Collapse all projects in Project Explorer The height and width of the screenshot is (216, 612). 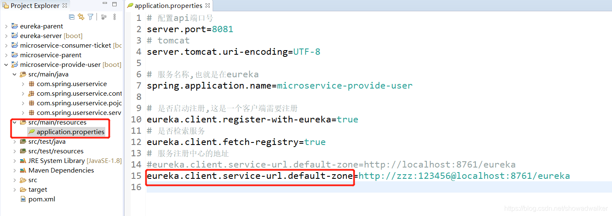[x=72, y=17]
